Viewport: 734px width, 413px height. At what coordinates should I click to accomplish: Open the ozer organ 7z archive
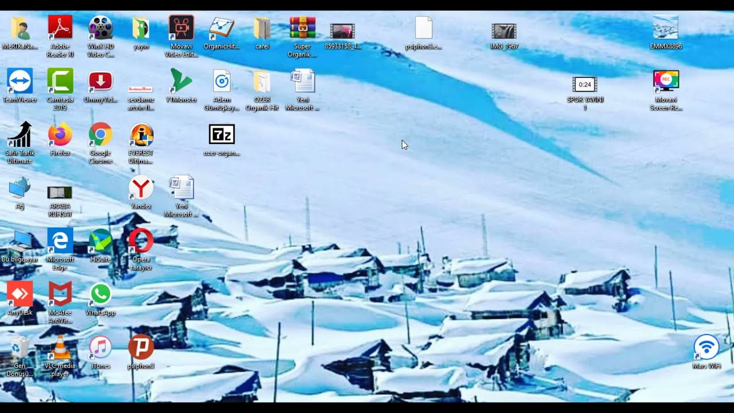coord(221,134)
